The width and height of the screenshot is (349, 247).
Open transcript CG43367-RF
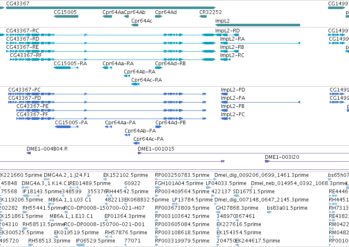pos(26,55)
